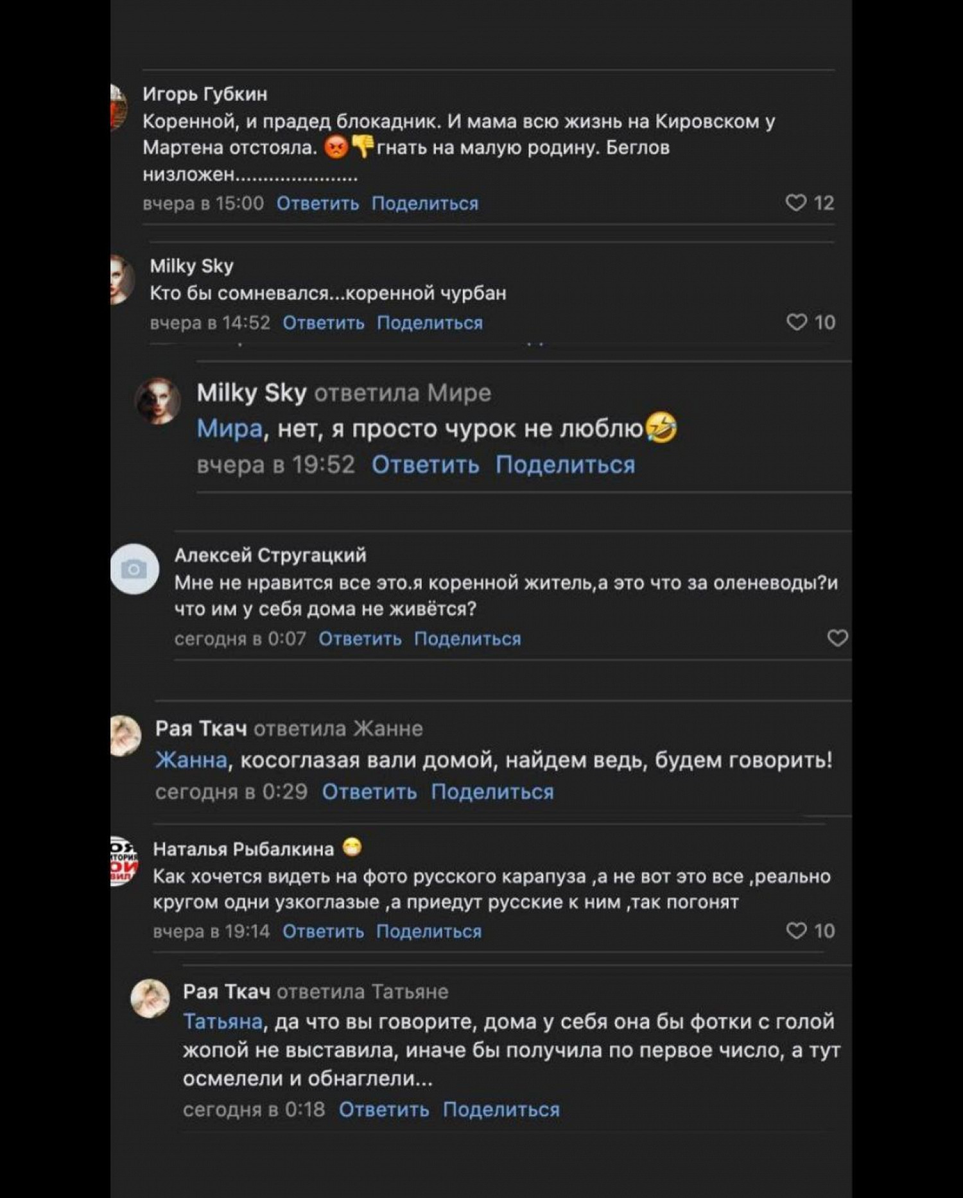The image size is (963, 1198).
Task: Open Алексей Стругацкий's camera placeholder avatar
Action: [x=134, y=569]
